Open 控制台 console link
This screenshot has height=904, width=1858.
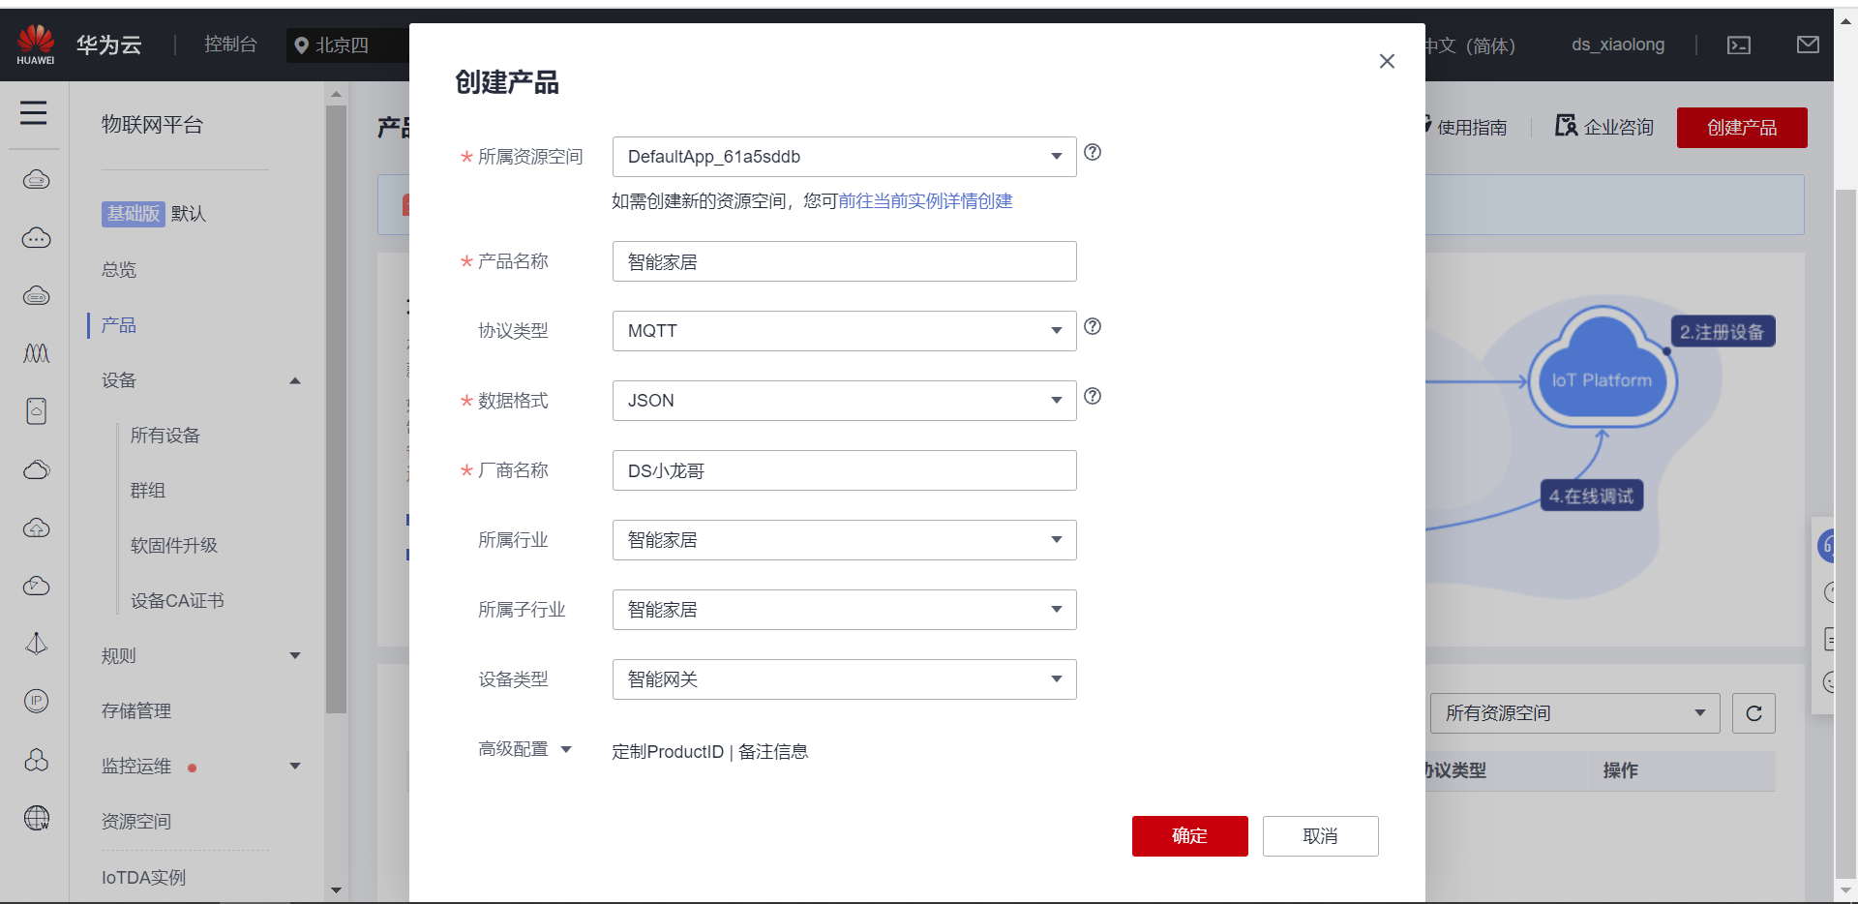(230, 45)
